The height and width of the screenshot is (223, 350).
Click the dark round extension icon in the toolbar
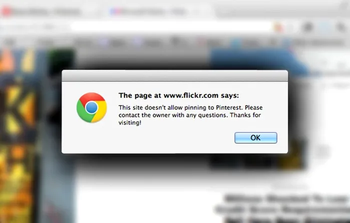[x=307, y=27]
